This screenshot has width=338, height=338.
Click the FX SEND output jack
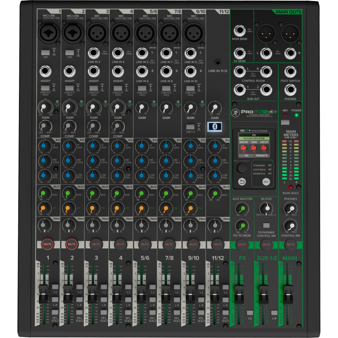pos(240,53)
